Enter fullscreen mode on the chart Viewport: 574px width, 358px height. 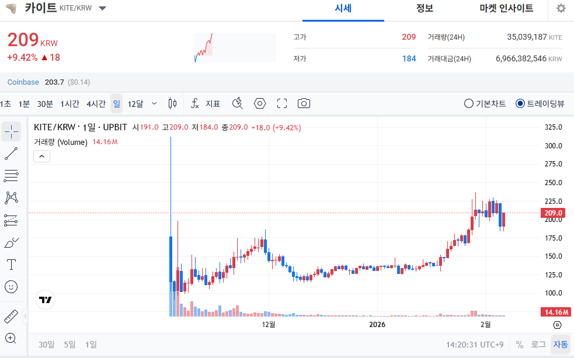click(x=281, y=103)
